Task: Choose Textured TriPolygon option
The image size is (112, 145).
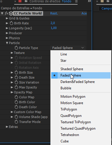Action: pyautogui.click(x=81, y=122)
